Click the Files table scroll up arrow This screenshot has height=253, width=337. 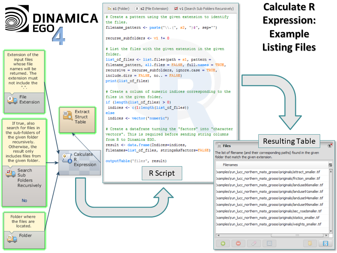[x=331, y=171]
